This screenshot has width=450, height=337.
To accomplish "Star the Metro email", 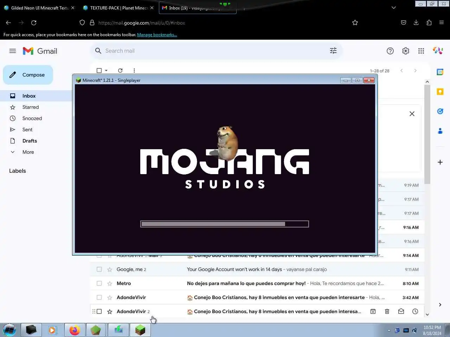I will coord(110,283).
